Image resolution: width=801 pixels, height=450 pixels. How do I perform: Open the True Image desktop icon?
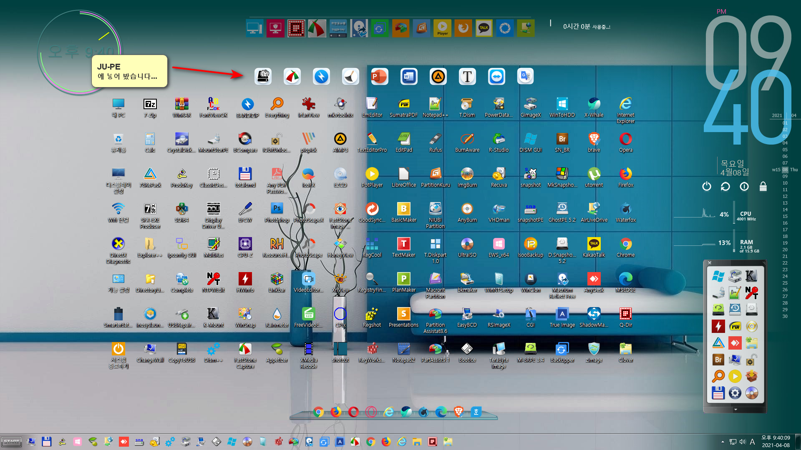[x=562, y=317]
